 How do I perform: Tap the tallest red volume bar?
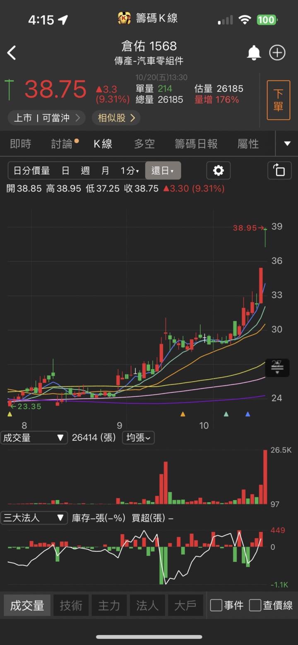click(265, 477)
